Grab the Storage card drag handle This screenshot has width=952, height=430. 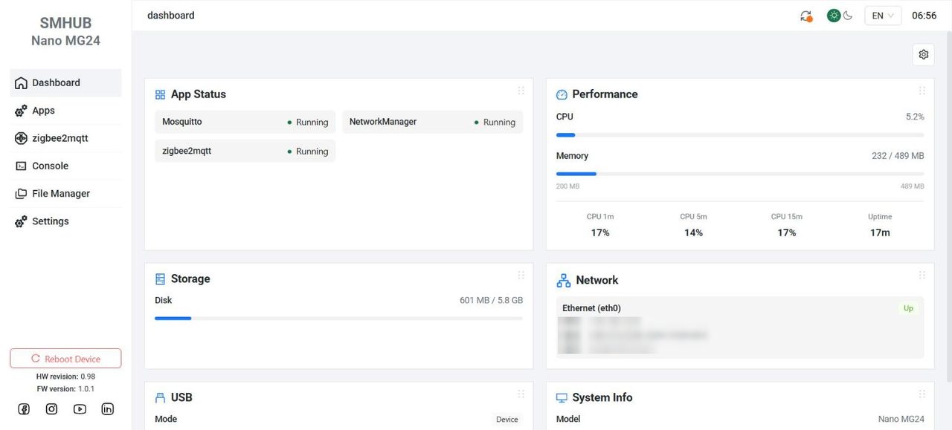click(521, 275)
